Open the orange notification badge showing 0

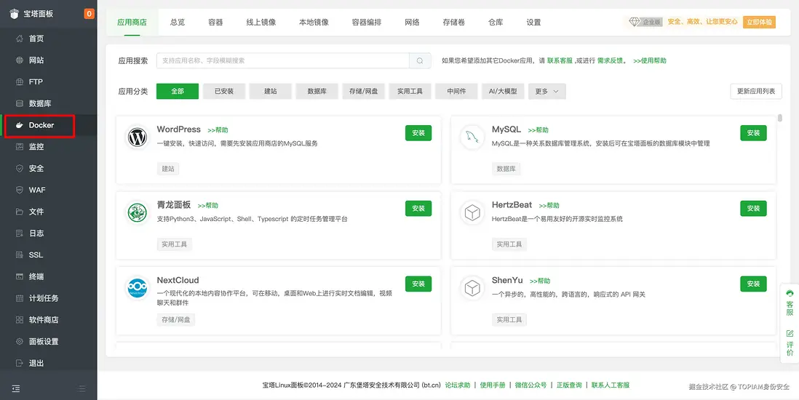pyautogui.click(x=90, y=14)
